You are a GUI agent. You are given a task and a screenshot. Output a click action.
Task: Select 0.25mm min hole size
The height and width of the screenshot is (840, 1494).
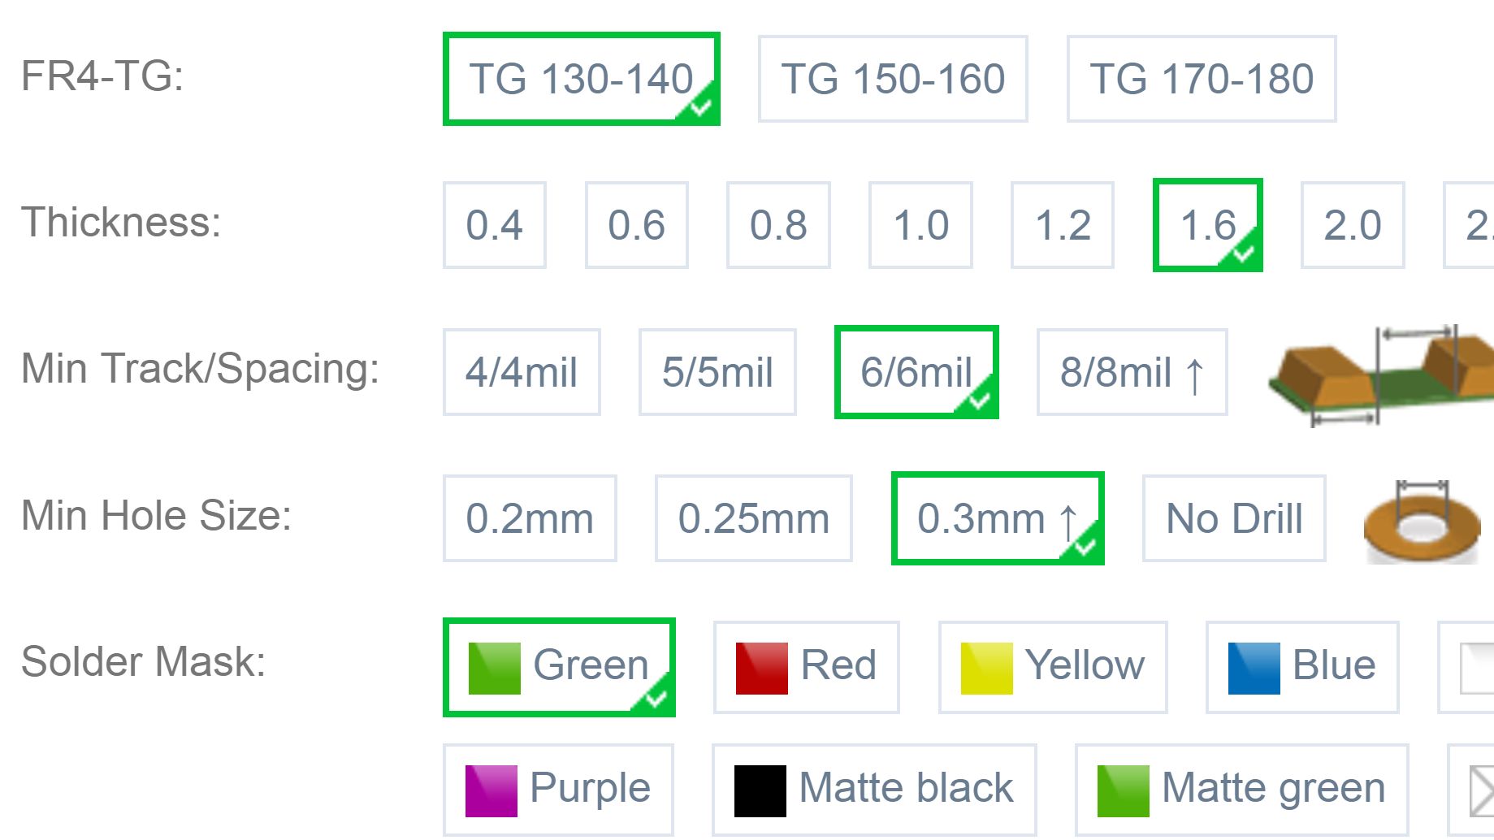coord(754,518)
